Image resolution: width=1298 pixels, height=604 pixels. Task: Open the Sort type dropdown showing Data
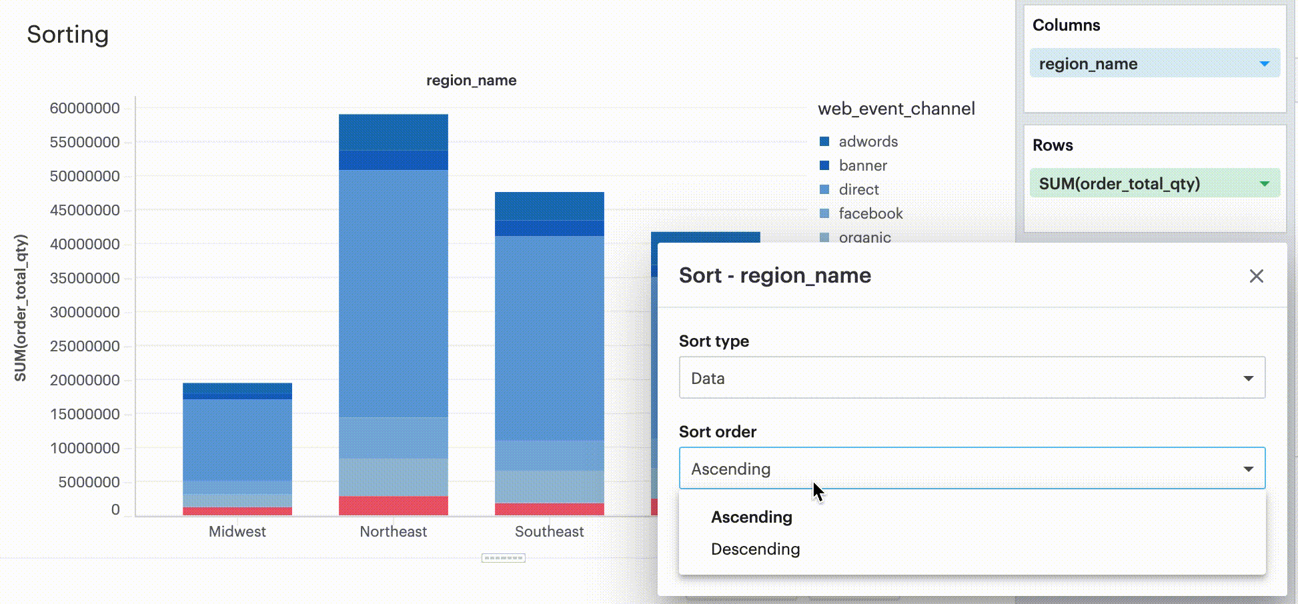click(x=971, y=377)
